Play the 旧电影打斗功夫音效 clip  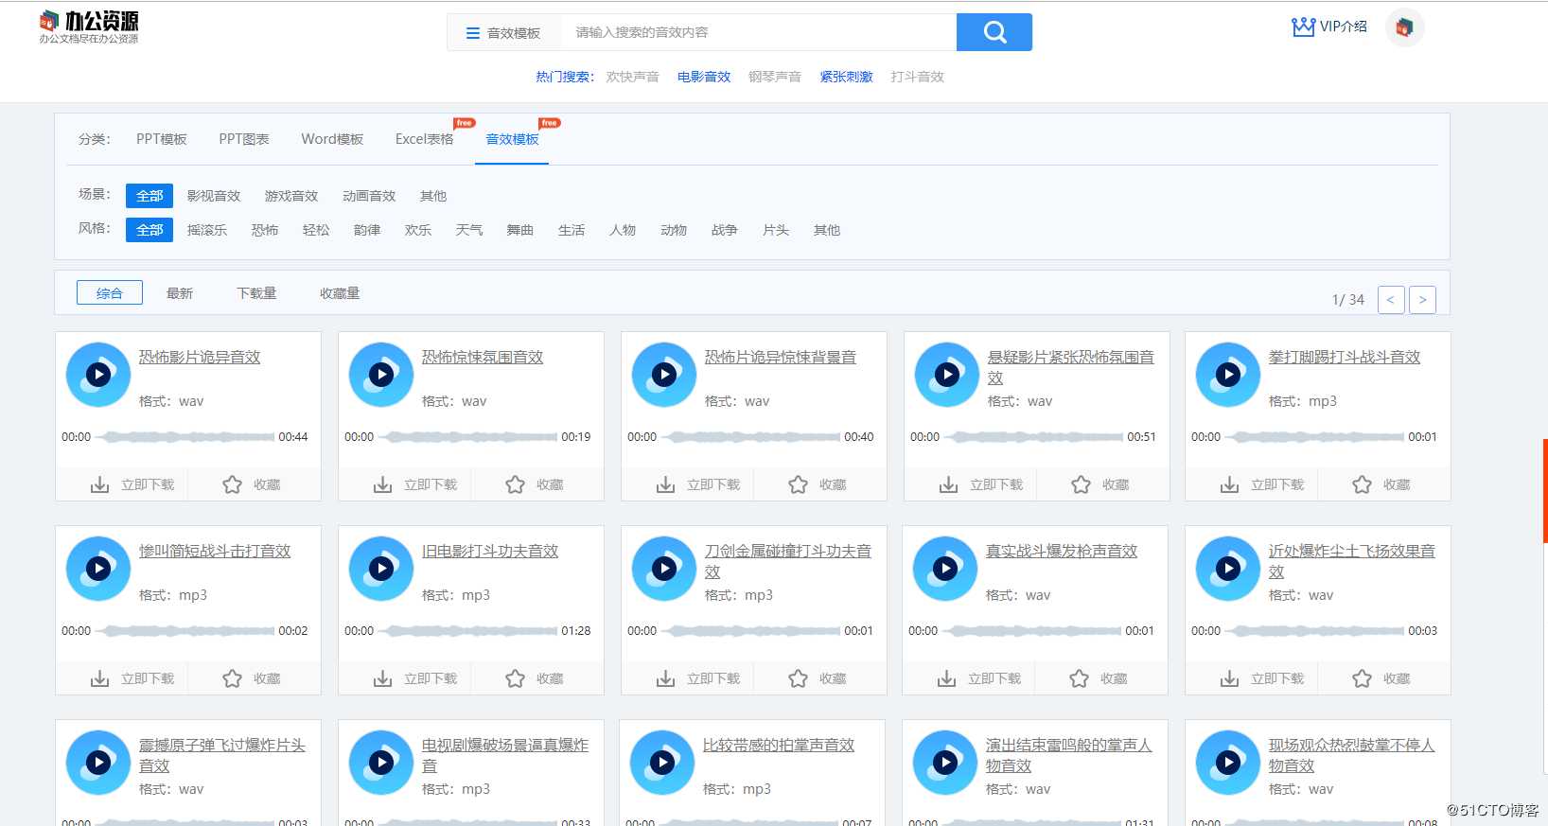[381, 569]
